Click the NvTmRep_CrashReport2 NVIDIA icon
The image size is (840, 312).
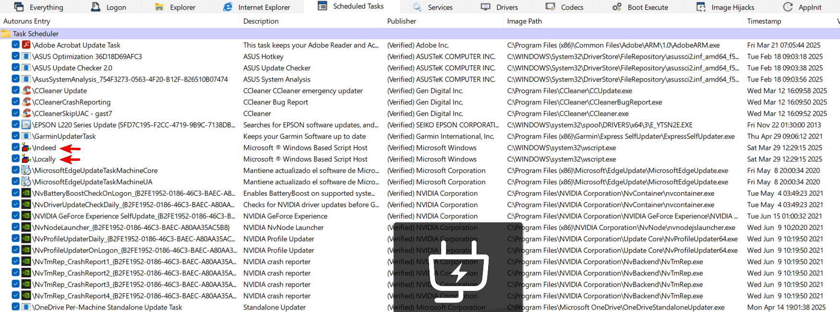[26, 273]
